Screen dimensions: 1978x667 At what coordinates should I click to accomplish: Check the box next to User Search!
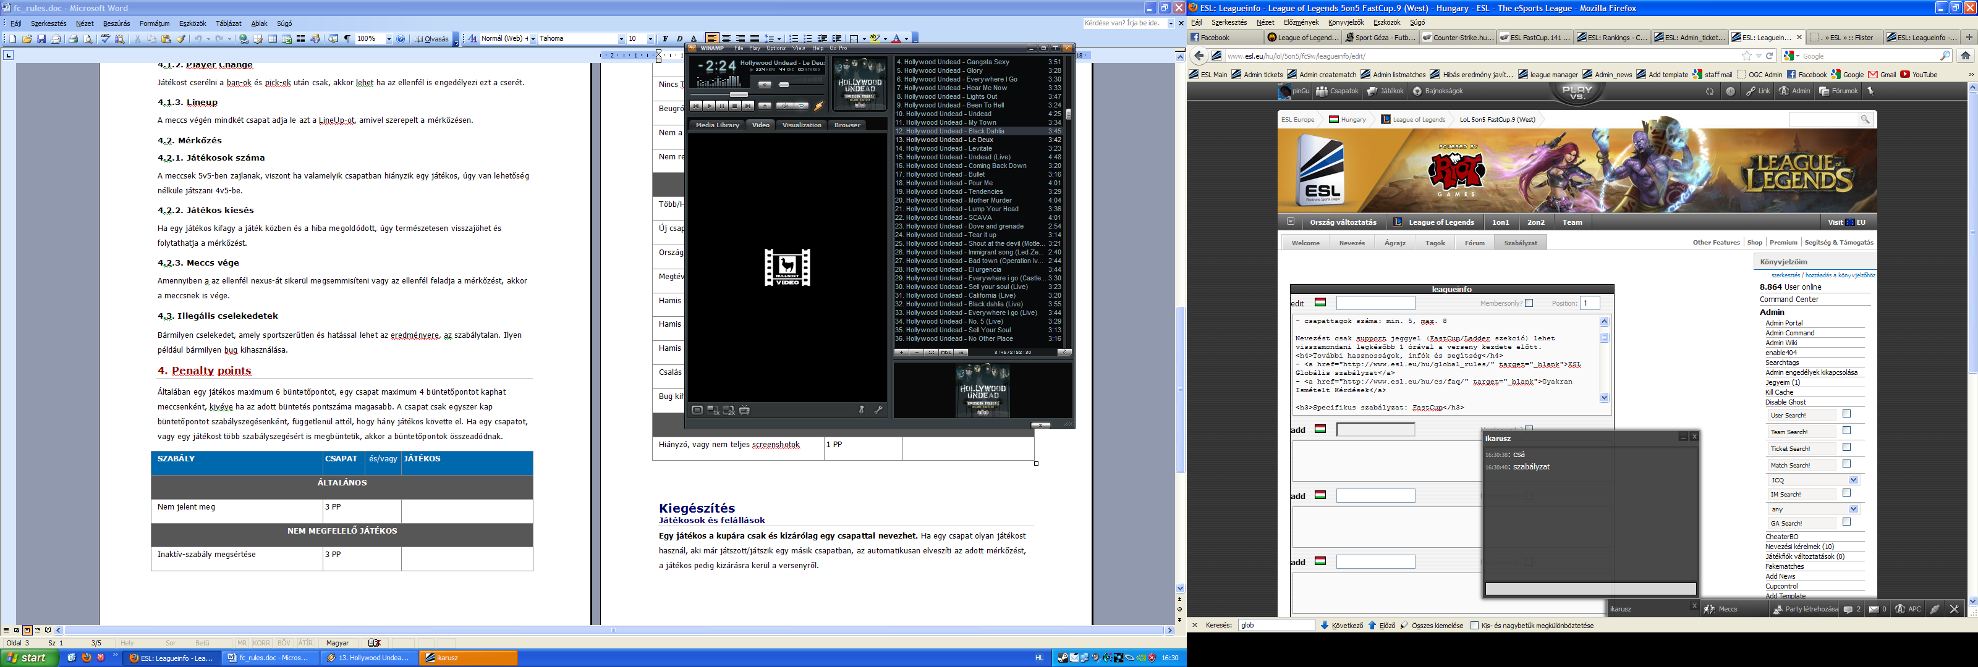coord(1847,414)
